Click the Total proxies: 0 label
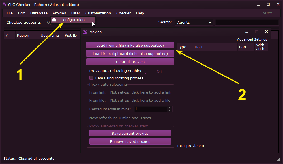The image size is (283, 164). (190, 146)
